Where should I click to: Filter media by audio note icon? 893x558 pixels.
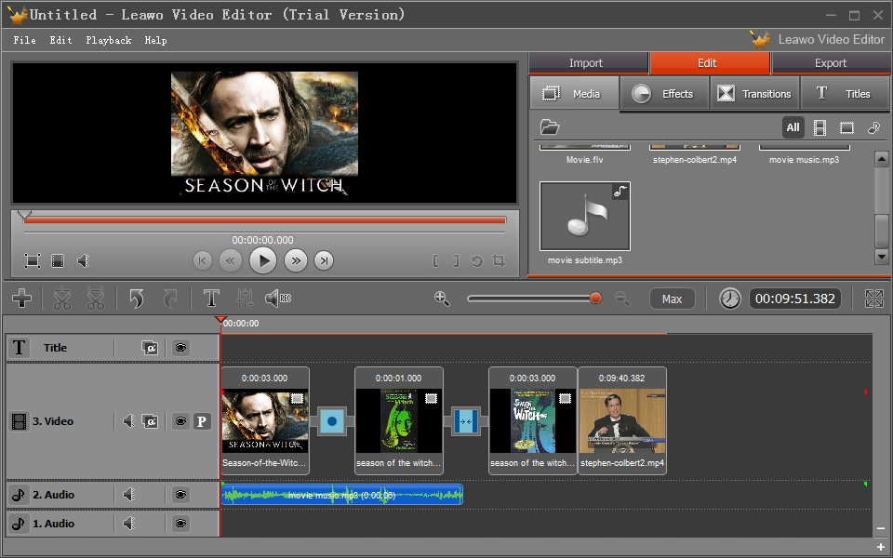(x=873, y=127)
